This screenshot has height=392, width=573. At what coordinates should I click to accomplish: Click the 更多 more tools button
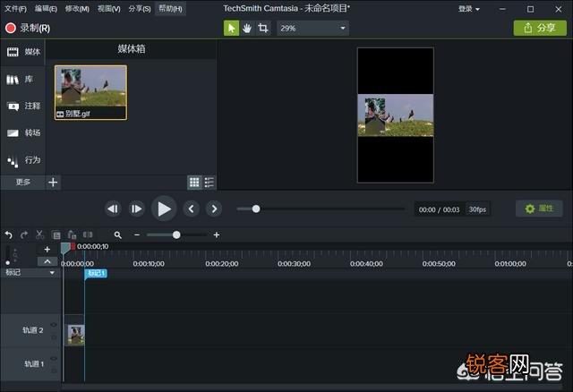(22, 182)
